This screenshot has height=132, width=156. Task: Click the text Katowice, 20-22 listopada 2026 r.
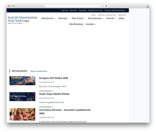pos(53,86)
